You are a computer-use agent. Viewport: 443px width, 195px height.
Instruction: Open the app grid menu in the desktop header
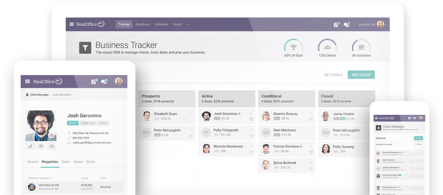tap(72, 24)
